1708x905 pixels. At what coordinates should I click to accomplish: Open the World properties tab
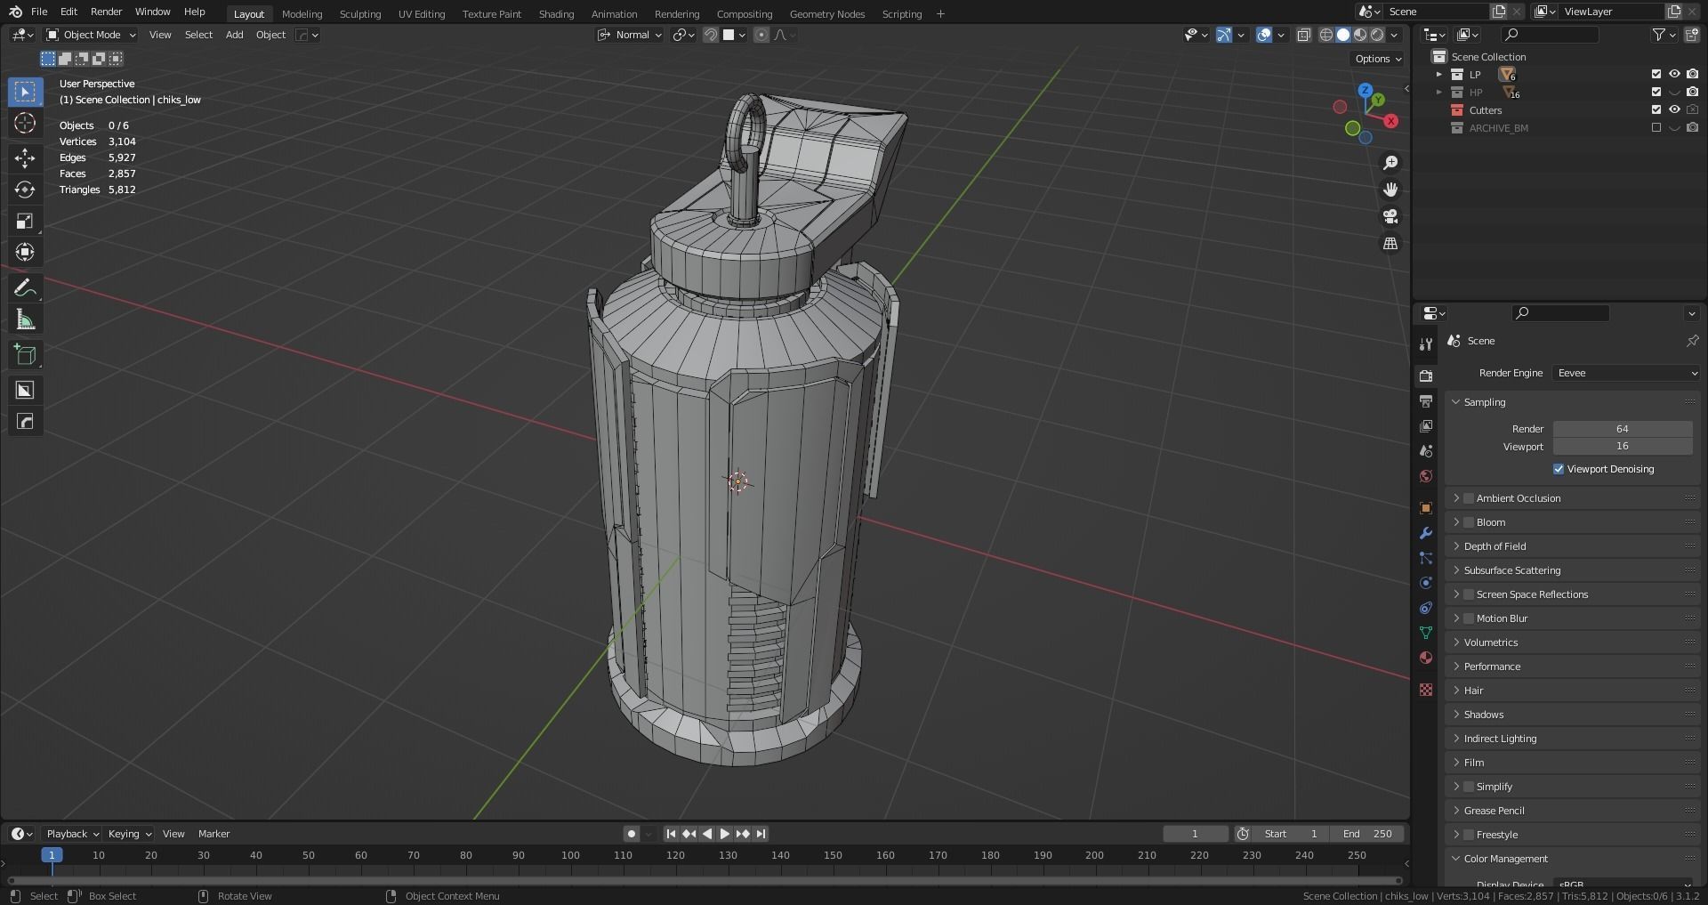tap(1426, 476)
